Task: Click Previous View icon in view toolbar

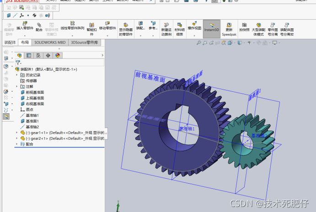Action: (x=211, y=42)
